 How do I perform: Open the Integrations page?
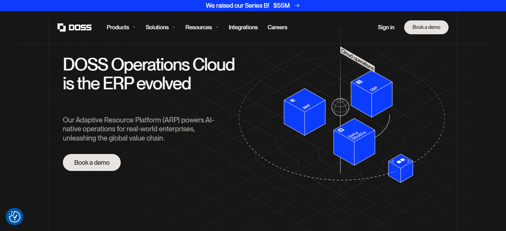click(243, 27)
